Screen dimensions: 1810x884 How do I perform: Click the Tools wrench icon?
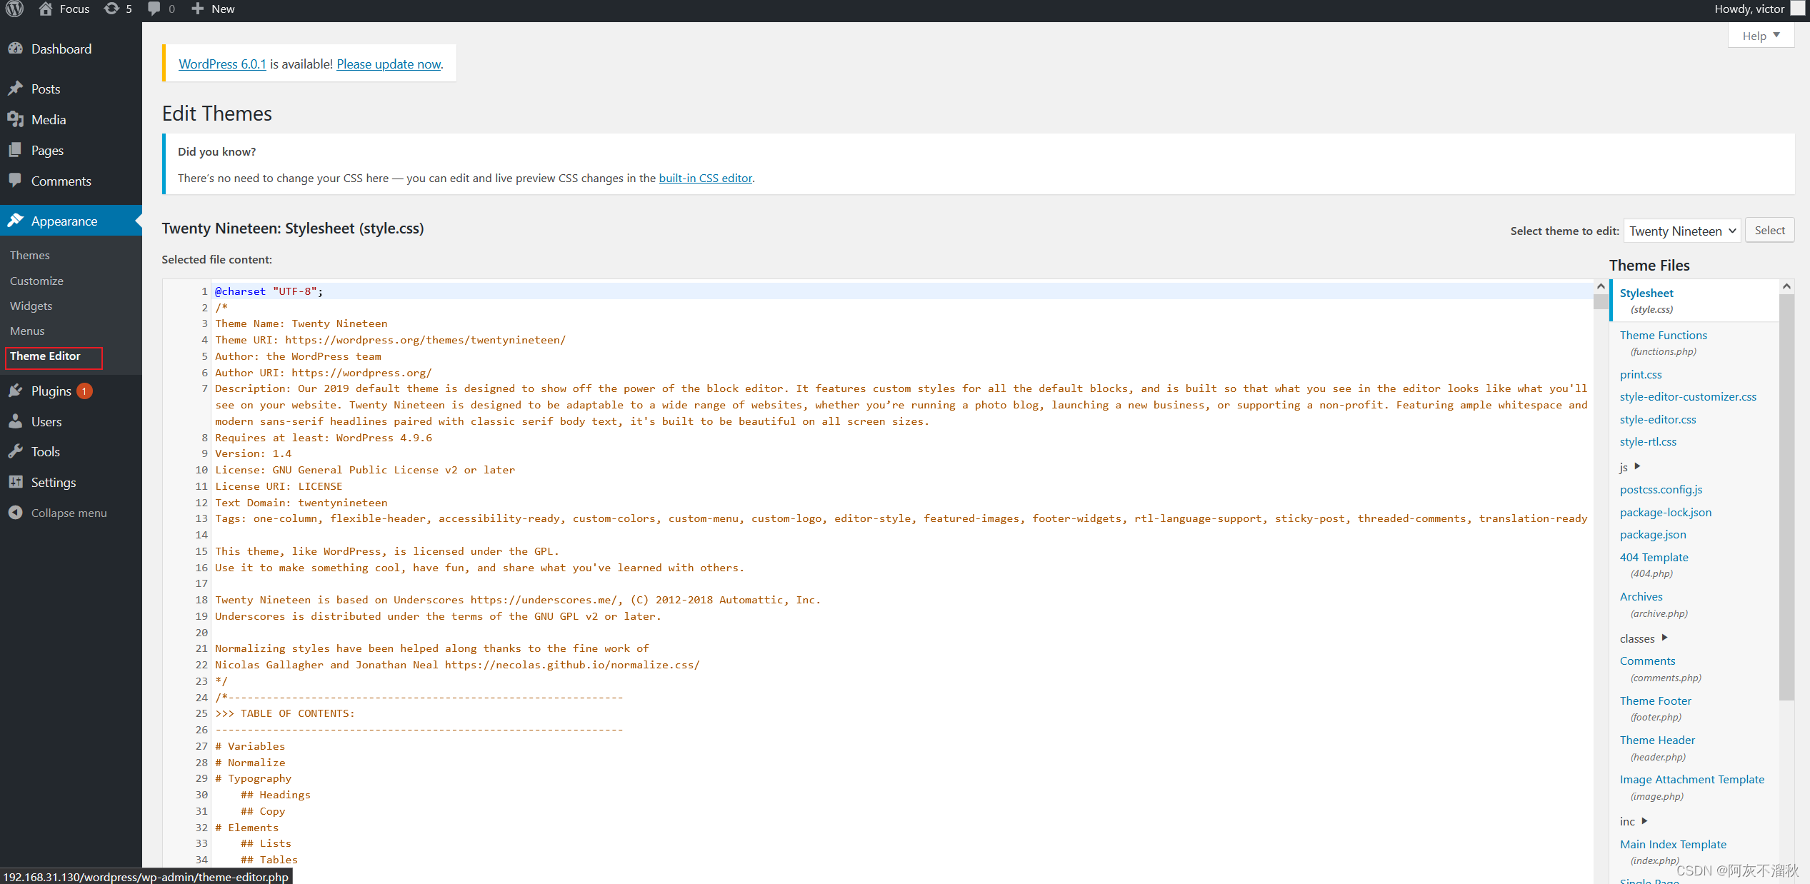click(x=16, y=451)
